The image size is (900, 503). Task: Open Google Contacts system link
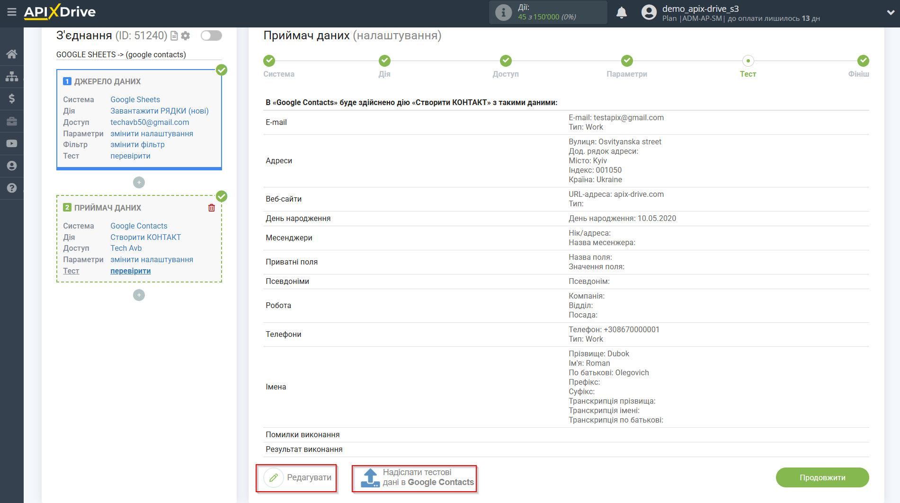(x=139, y=226)
